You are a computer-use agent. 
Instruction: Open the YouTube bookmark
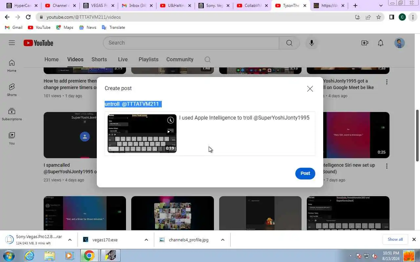[39, 28]
